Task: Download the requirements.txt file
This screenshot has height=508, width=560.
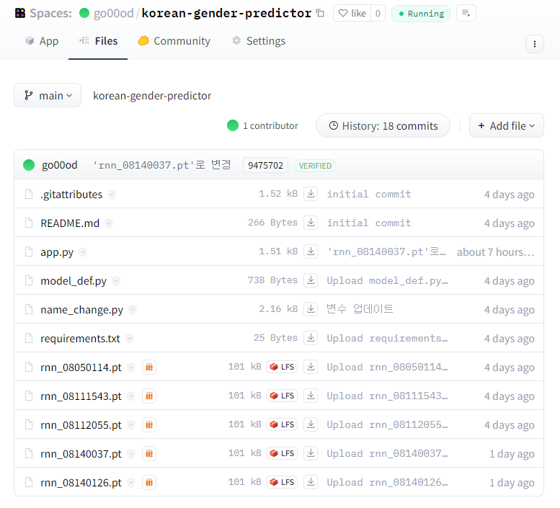Action: click(x=311, y=338)
